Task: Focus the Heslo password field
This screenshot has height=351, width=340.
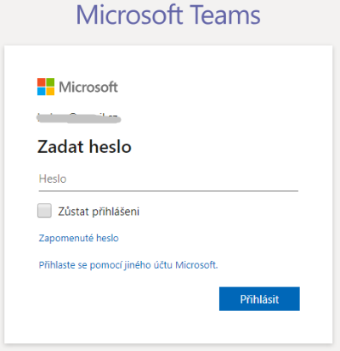Action: 168,179
